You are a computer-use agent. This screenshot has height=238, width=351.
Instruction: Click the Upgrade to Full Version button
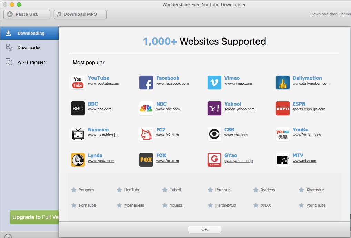[34, 217]
